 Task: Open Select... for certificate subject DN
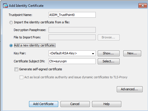pos(109,61)
